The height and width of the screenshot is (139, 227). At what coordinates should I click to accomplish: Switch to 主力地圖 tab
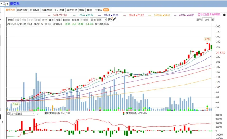[59, 10]
